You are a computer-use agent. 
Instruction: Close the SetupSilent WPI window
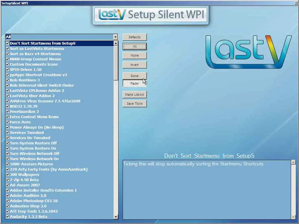point(296,3)
